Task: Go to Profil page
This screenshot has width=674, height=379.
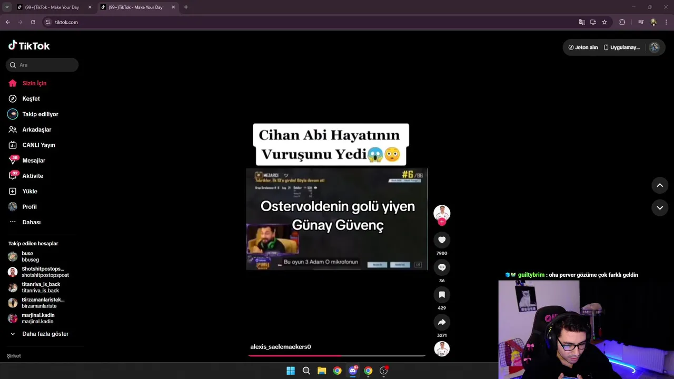Action: [x=29, y=207]
